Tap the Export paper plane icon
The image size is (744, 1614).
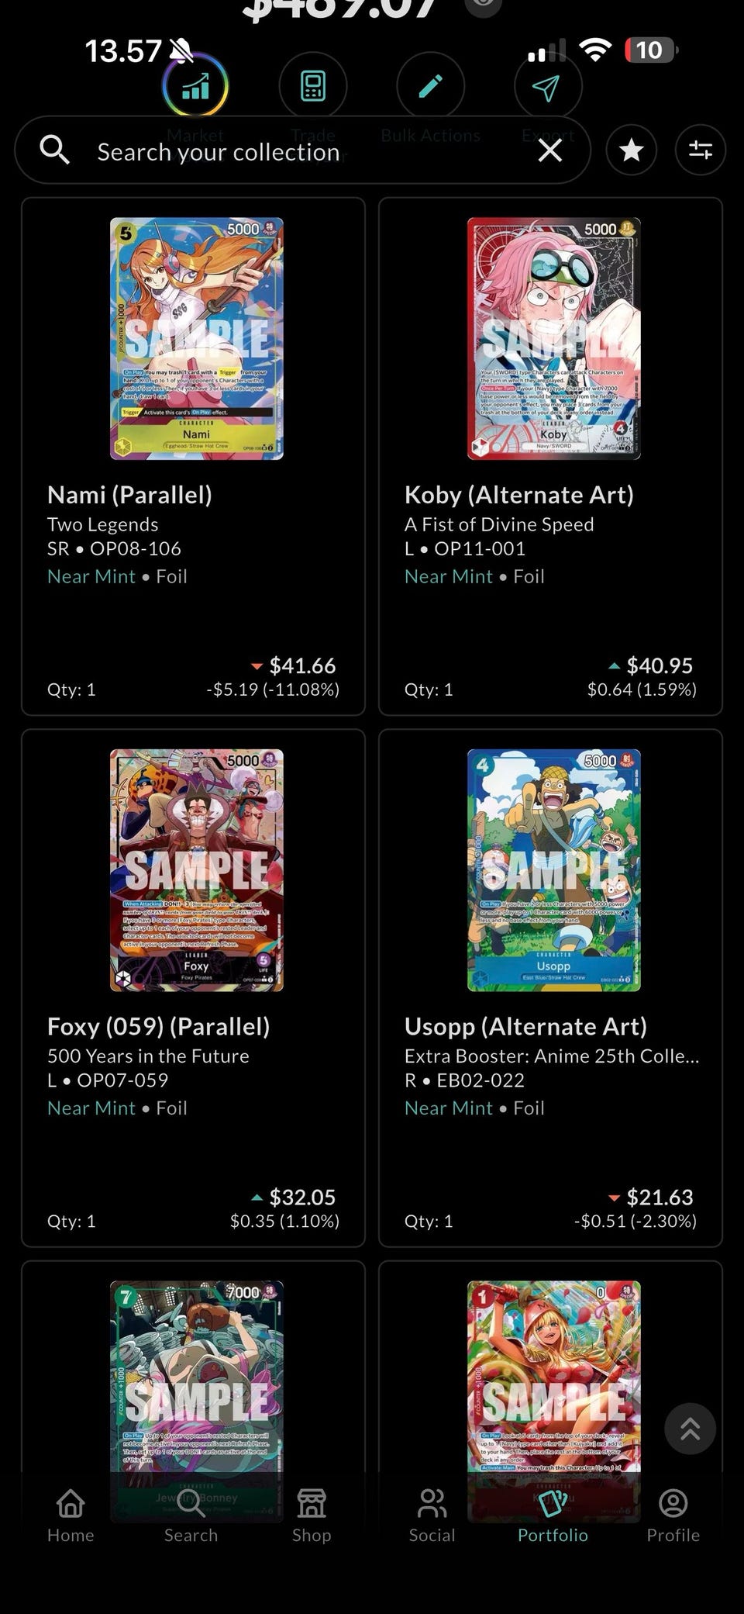pyautogui.click(x=547, y=86)
